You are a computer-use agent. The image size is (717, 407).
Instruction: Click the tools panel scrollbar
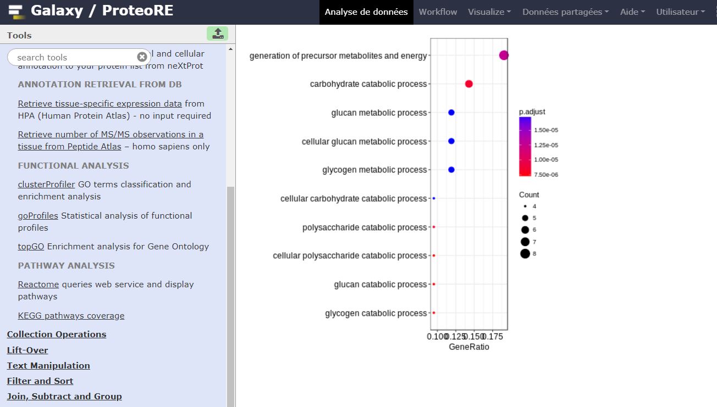coord(231,297)
